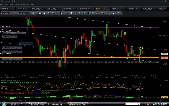The image size is (169, 106).
Task: Click the red and green order icon
Action: click(103, 13)
